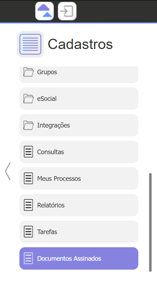Open the Consultas menu item
The image size is (157, 281).
point(79,152)
